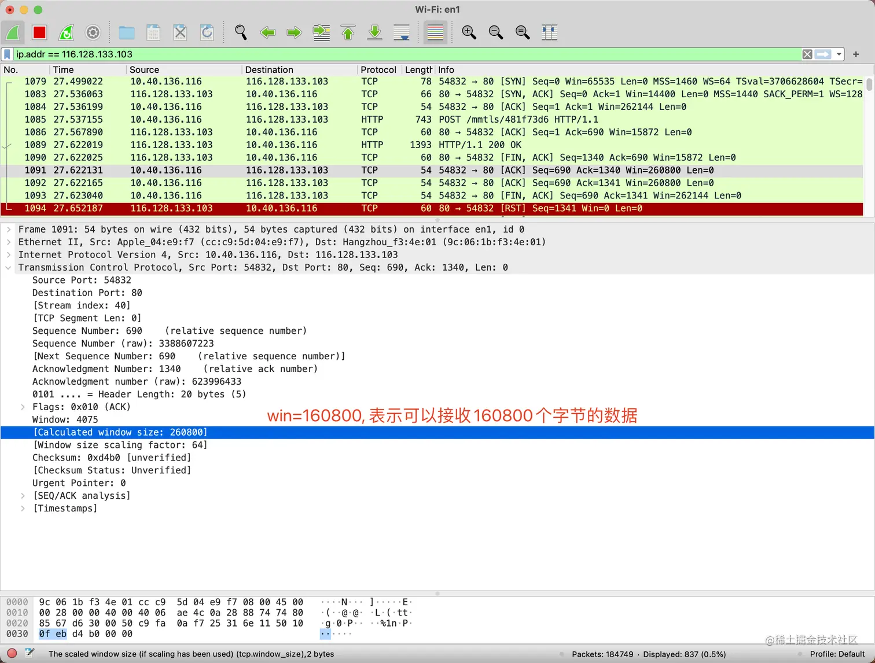This screenshot has width=875, height=663.
Task: Go to specified packet icon
Action: (321, 32)
